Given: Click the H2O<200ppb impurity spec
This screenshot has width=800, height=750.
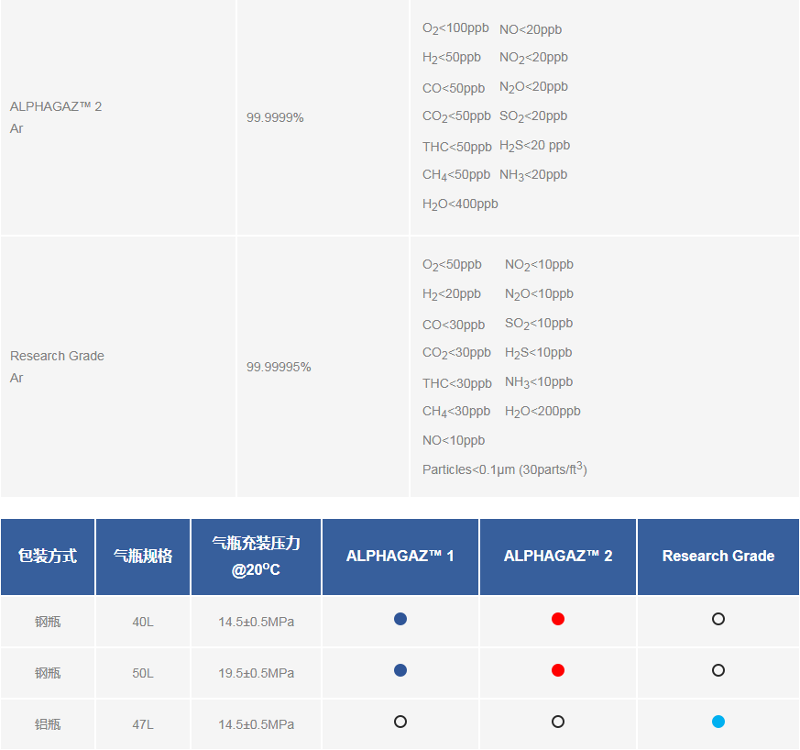Looking at the screenshot, I should point(542,412).
